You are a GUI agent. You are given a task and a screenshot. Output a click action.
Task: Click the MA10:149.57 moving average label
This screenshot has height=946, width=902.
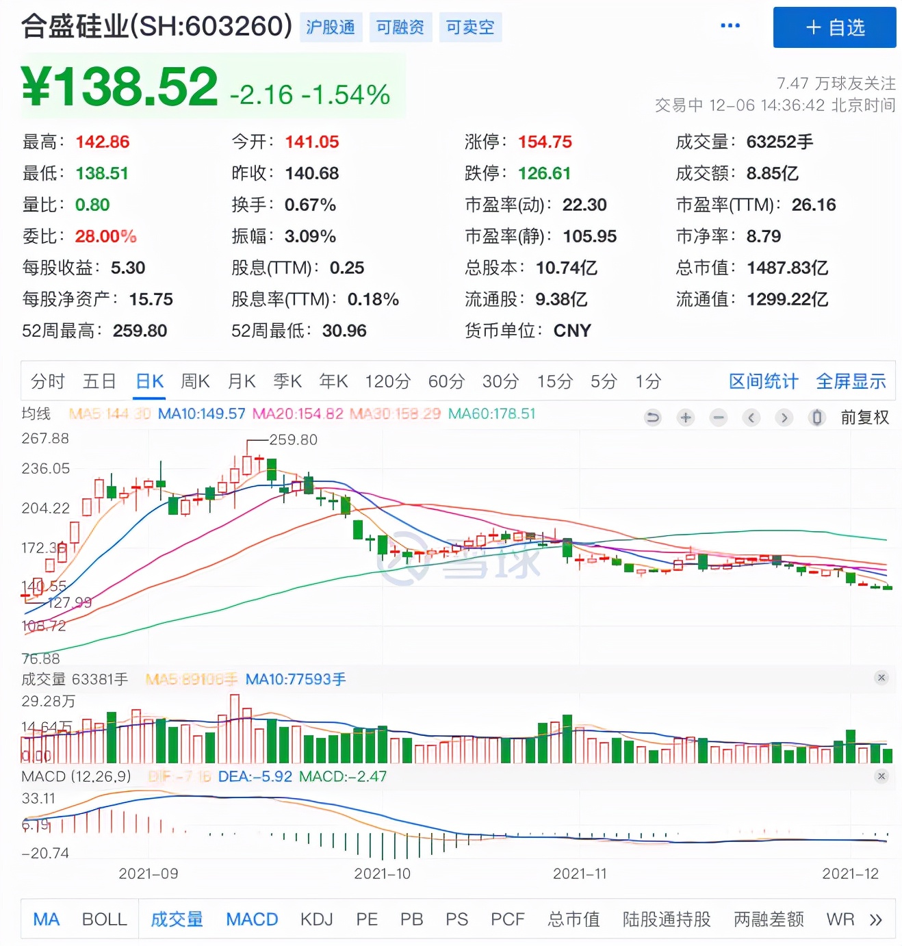(x=201, y=413)
